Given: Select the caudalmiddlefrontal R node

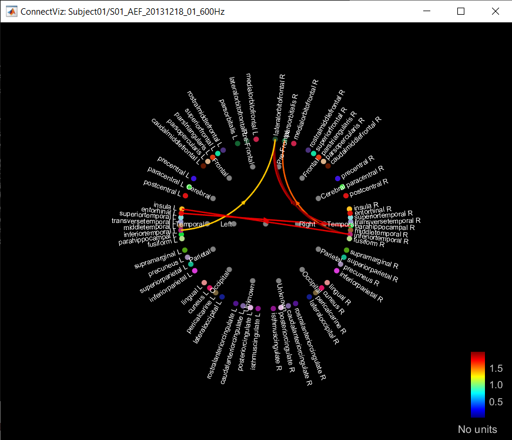Looking at the screenshot, I should point(328,166).
